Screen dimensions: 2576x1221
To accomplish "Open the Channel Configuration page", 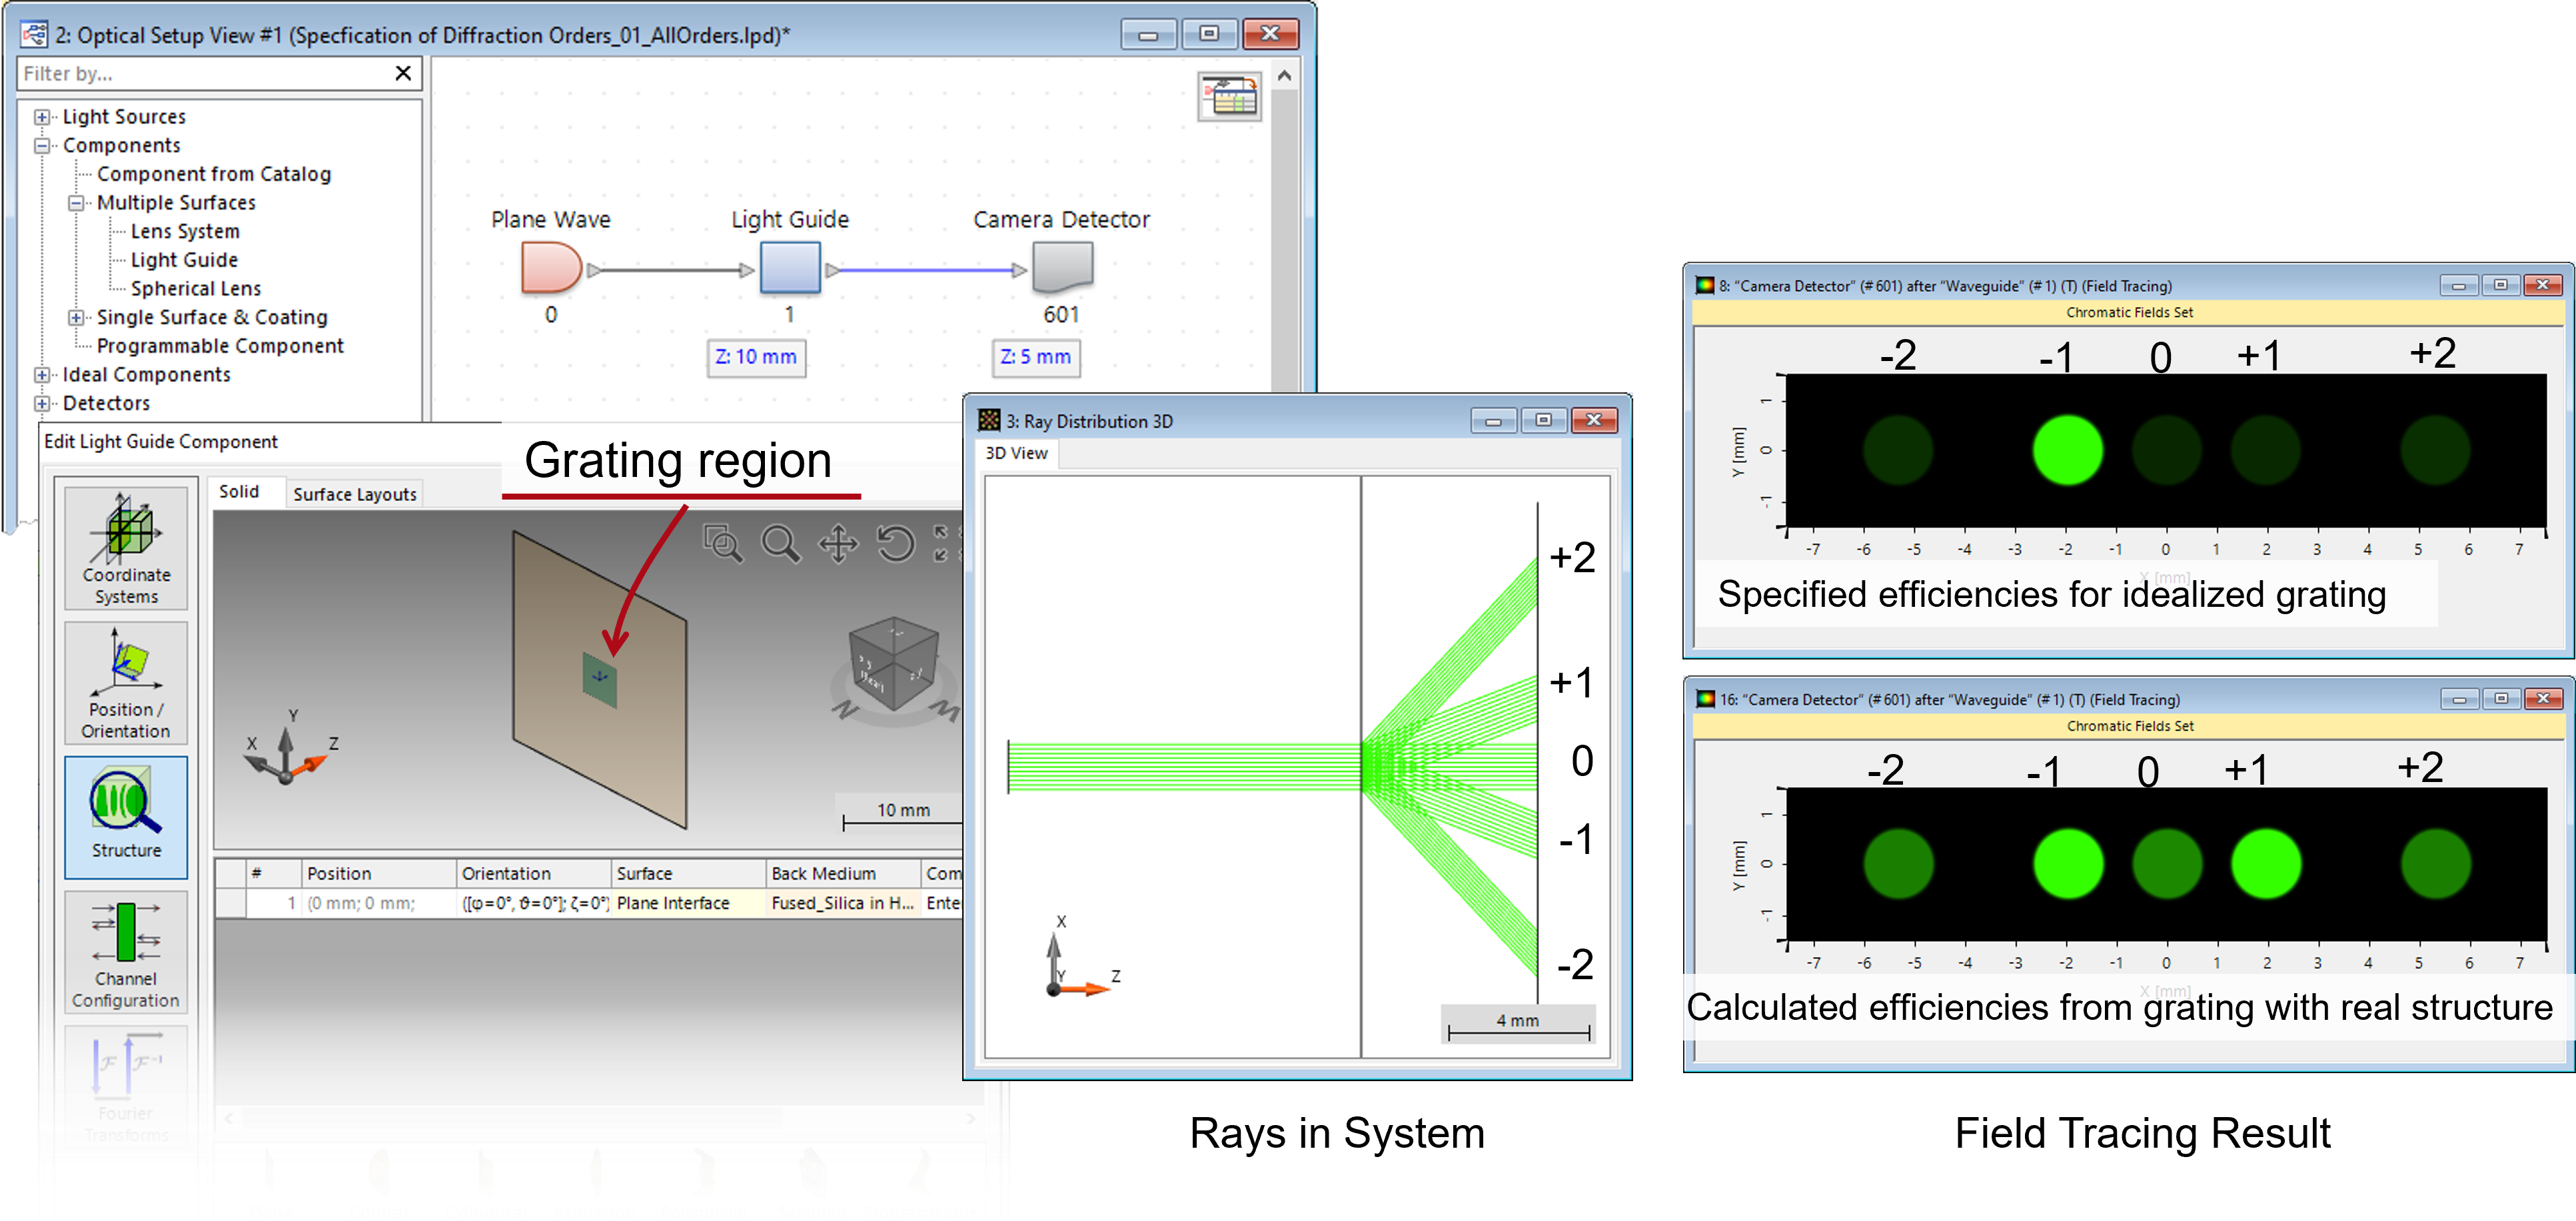I will coord(126,952).
